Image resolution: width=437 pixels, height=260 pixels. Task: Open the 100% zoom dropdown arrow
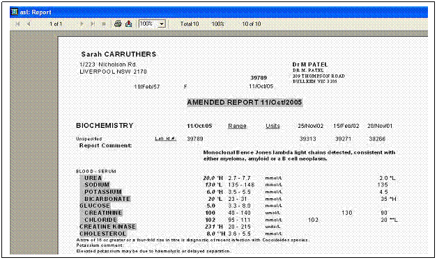click(162, 24)
